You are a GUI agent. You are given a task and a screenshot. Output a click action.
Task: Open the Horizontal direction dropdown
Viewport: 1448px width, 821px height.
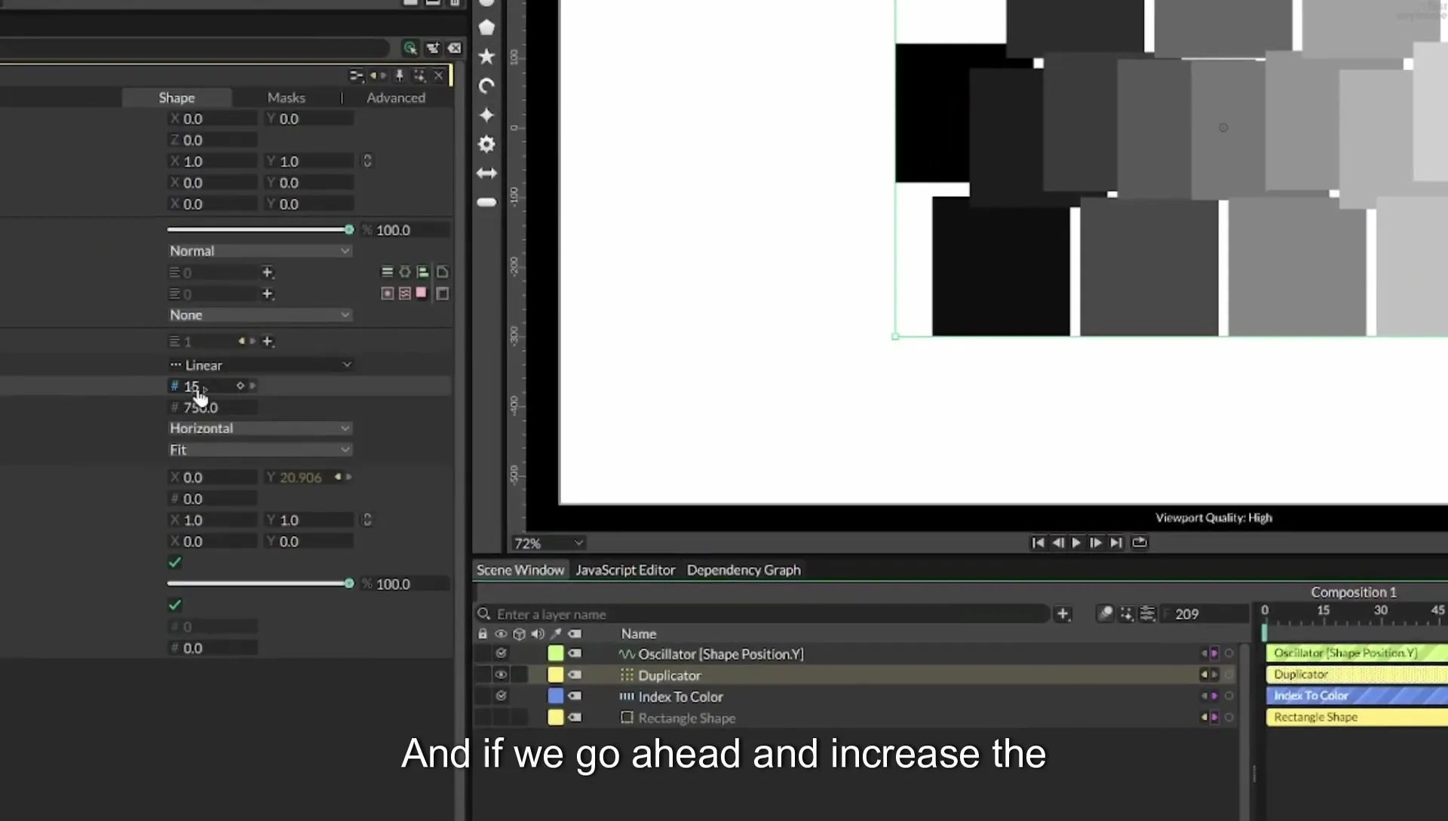[259, 428]
